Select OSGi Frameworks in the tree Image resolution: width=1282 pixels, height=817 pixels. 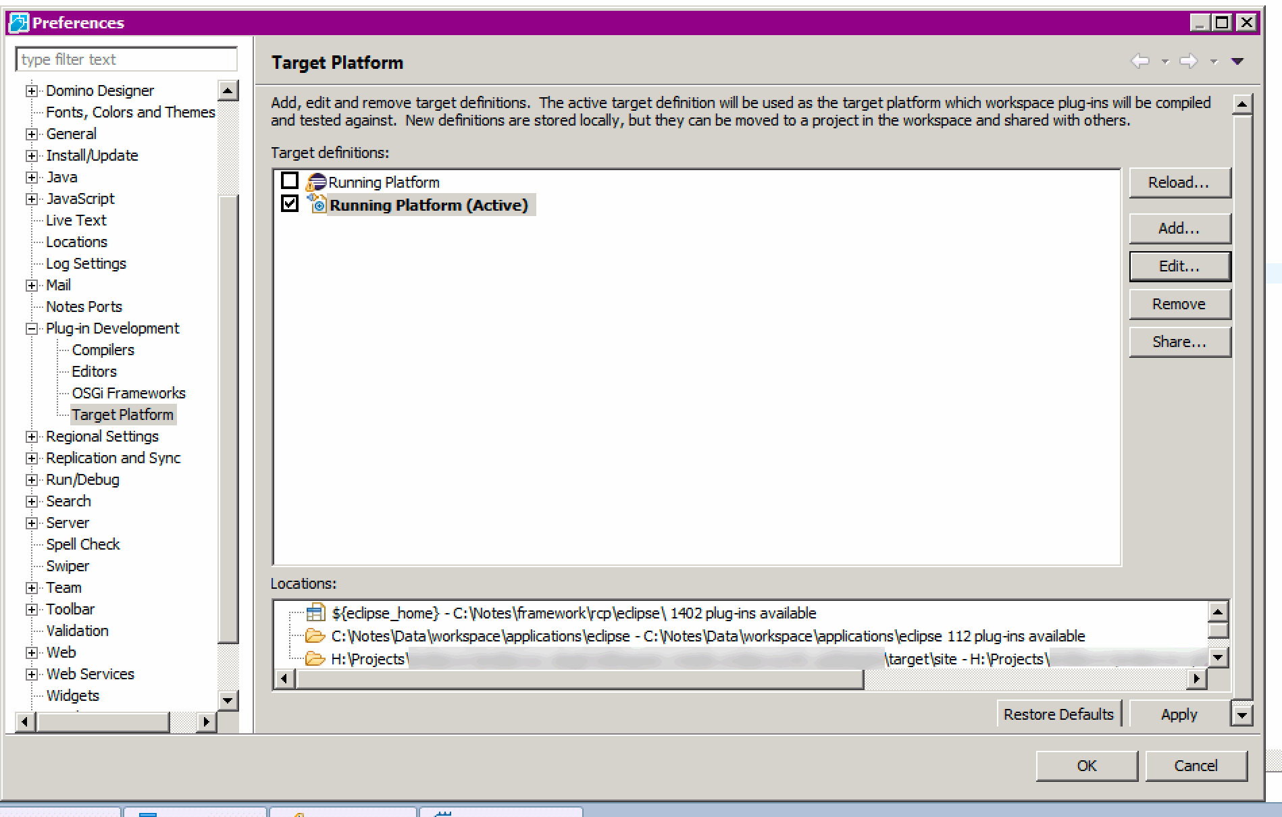(128, 393)
